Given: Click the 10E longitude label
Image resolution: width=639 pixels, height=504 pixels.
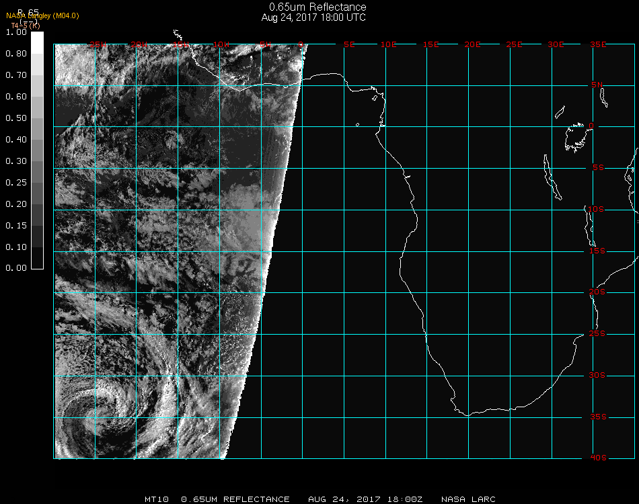Looking at the screenshot, I should tap(389, 44).
